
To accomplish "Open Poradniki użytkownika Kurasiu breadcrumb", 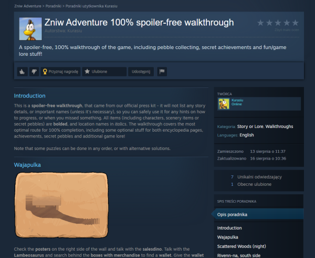I will (x=91, y=6).
